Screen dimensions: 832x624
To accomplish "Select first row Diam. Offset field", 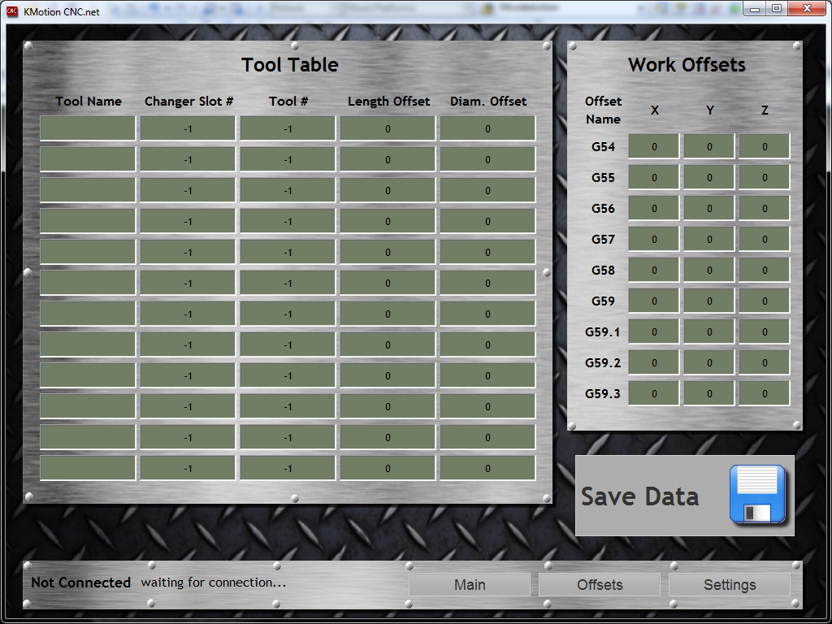I will tap(487, 128).
